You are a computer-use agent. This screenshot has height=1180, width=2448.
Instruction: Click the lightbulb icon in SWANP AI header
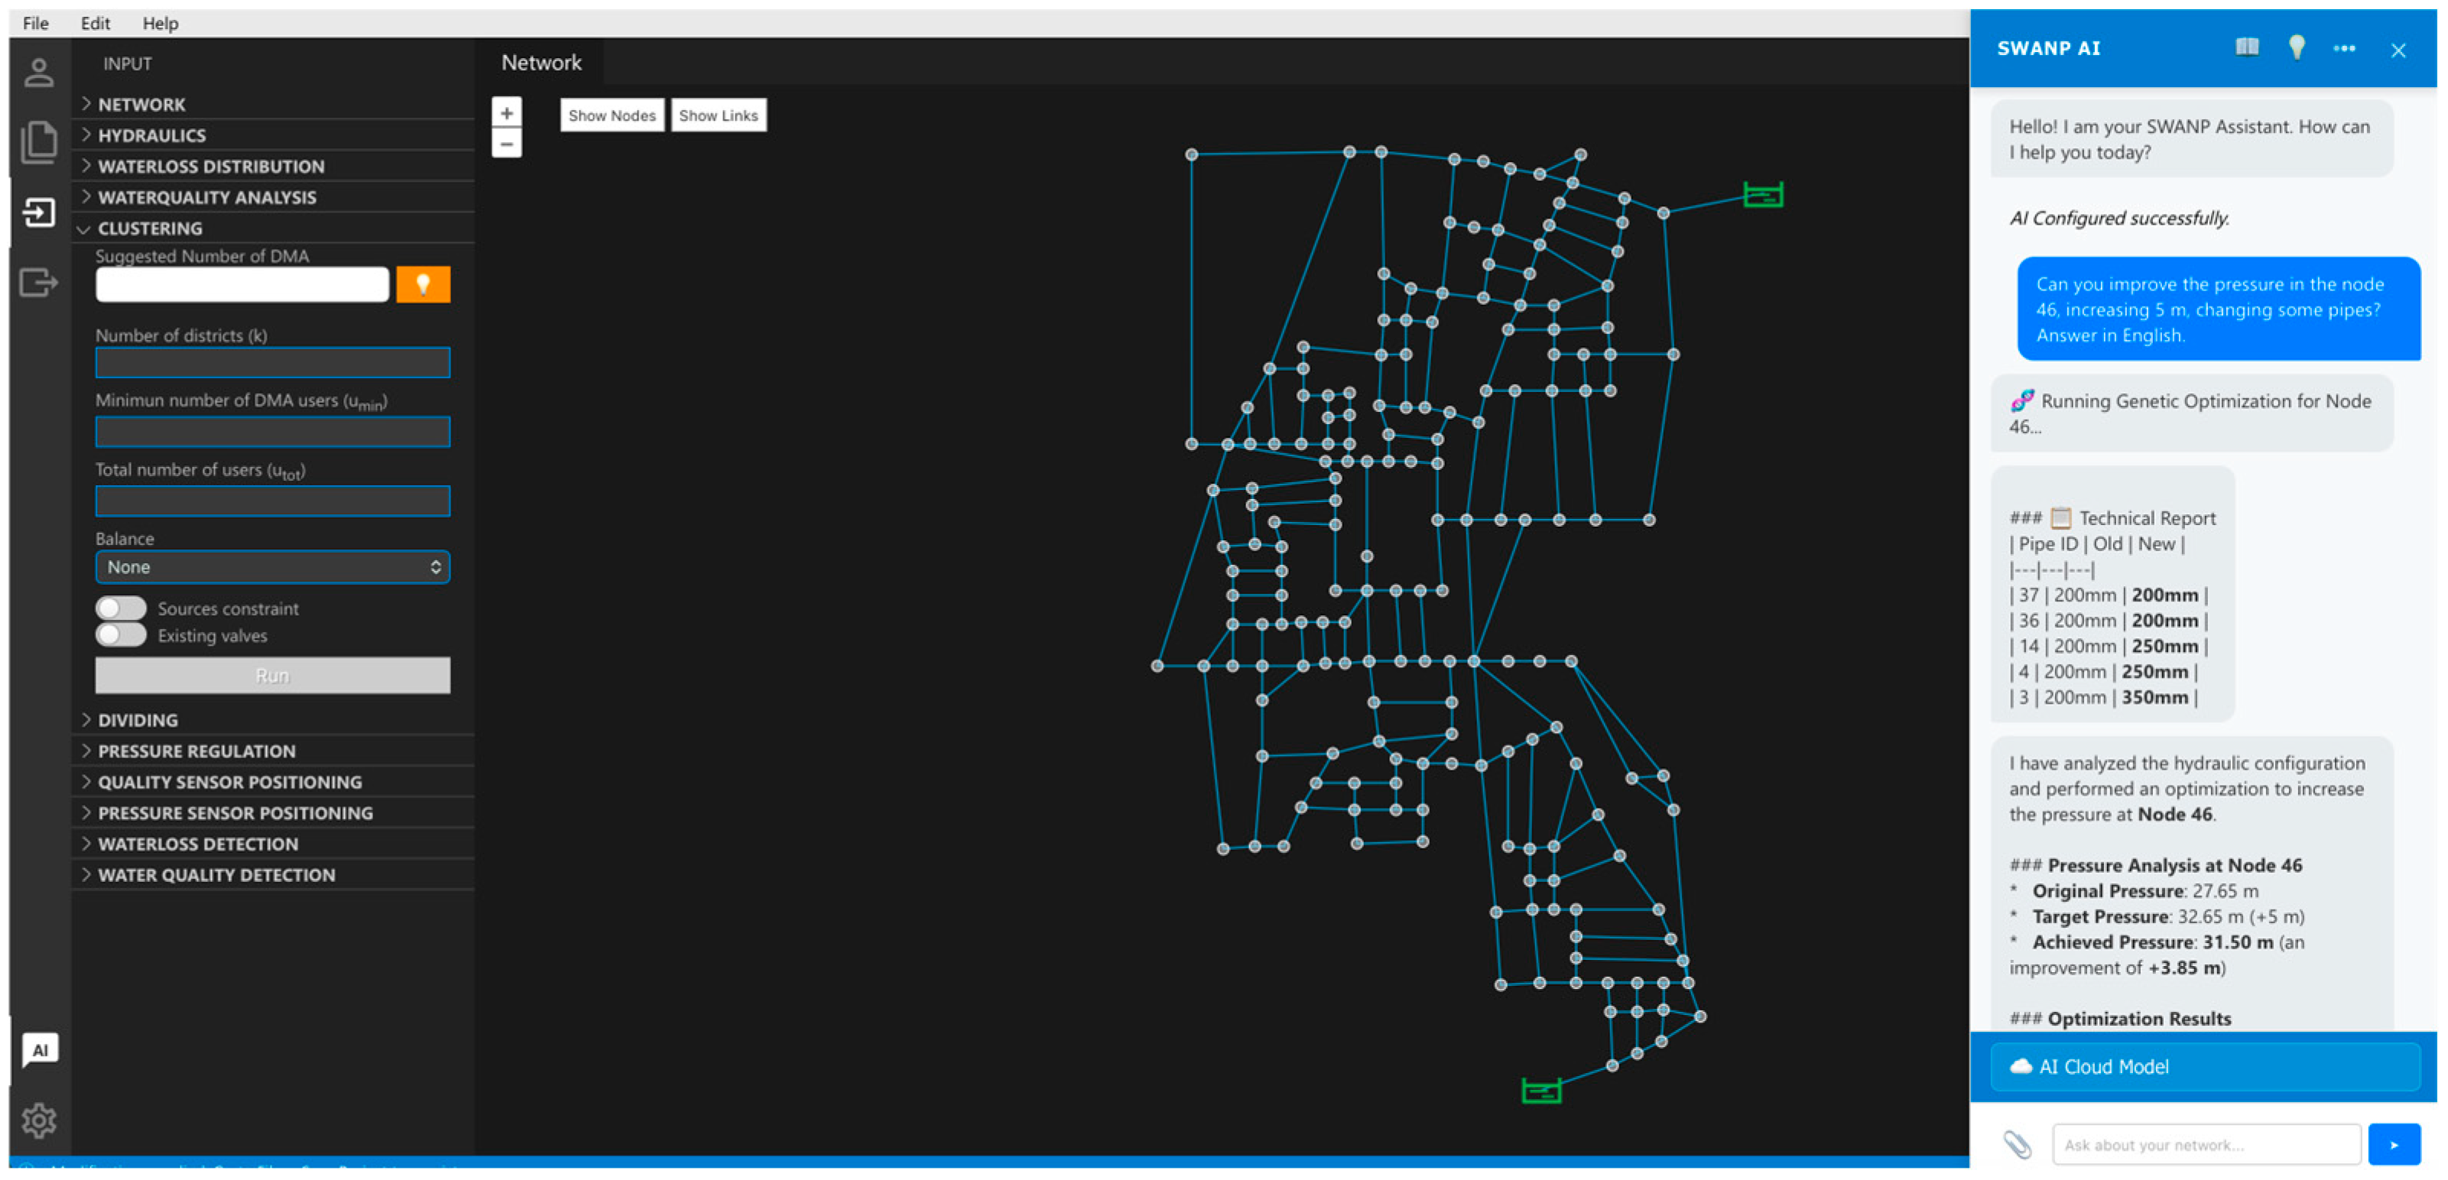click(x=2296, y=47)
